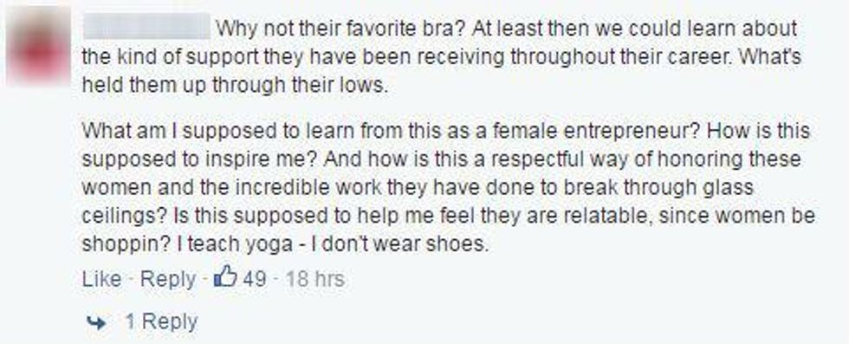The image size is (849, 344).
Task: Click the thumbs-up icon beside 49
Action: coord(226,278)
